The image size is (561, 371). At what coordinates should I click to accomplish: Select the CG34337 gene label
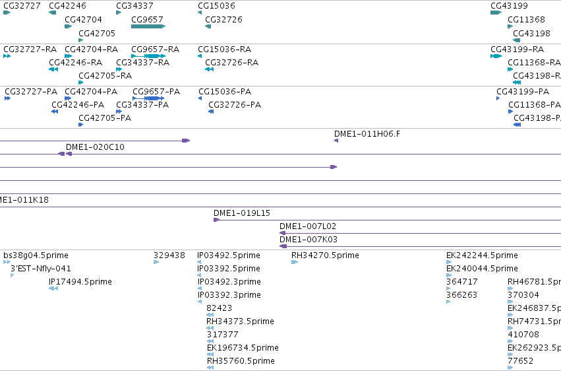[x=134, y=6]
